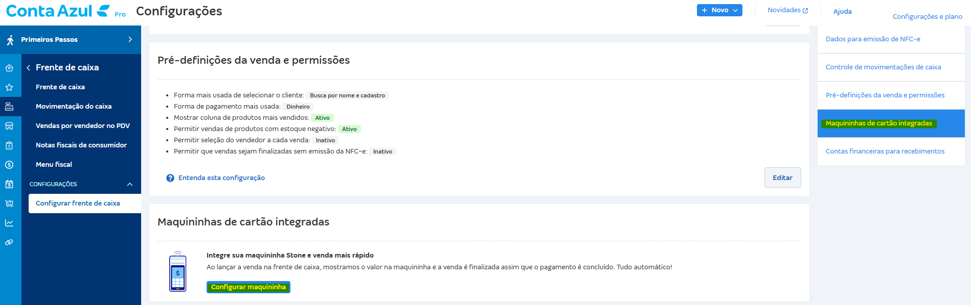971x305 pixels.
Task: Open Notas fiscais de consumidor
Action: [x=81, y=145]
